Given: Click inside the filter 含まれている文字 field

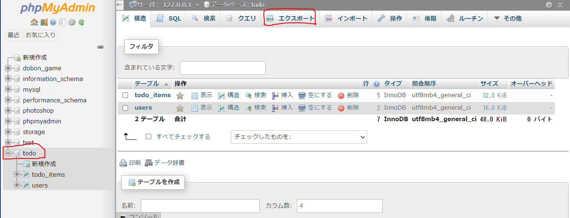Looking at the screenshot, I should click(x=222, y=68).
